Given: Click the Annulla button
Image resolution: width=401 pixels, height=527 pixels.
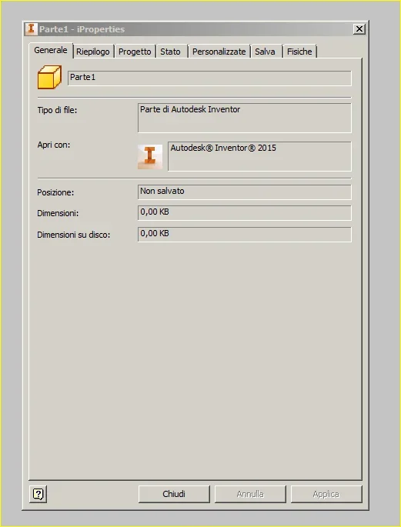Looking at the screenshot, I should [250, 494].
